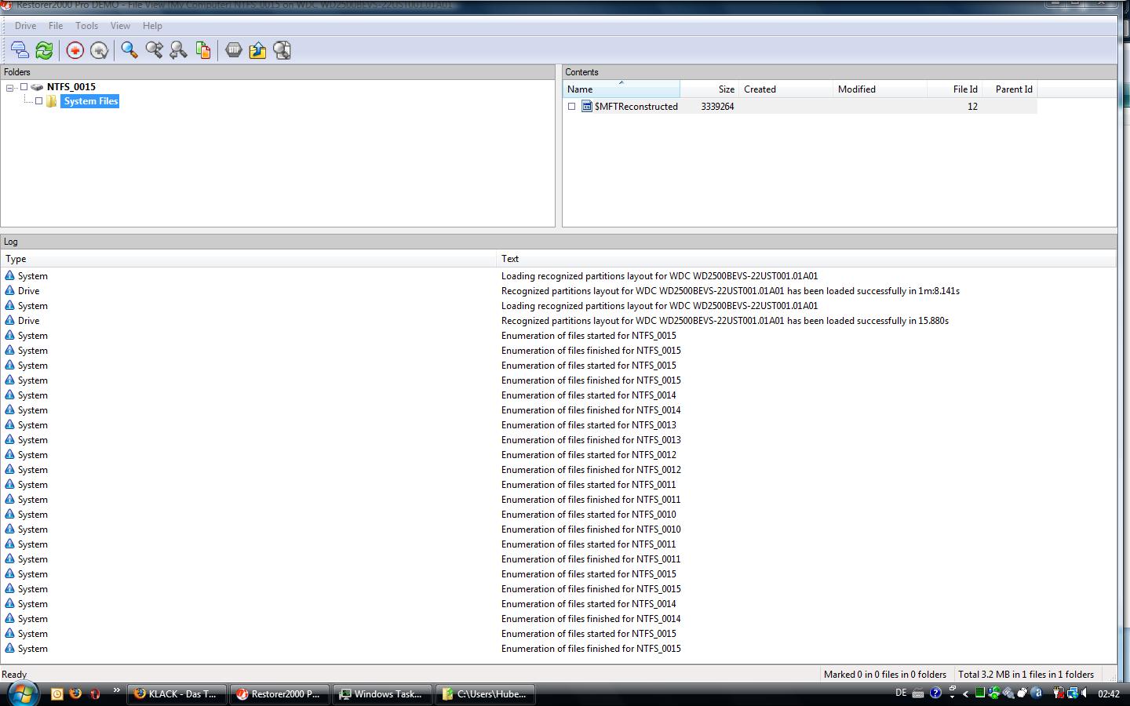
Task: Expand quick launch overflow chevron
Action: point(117,690)
